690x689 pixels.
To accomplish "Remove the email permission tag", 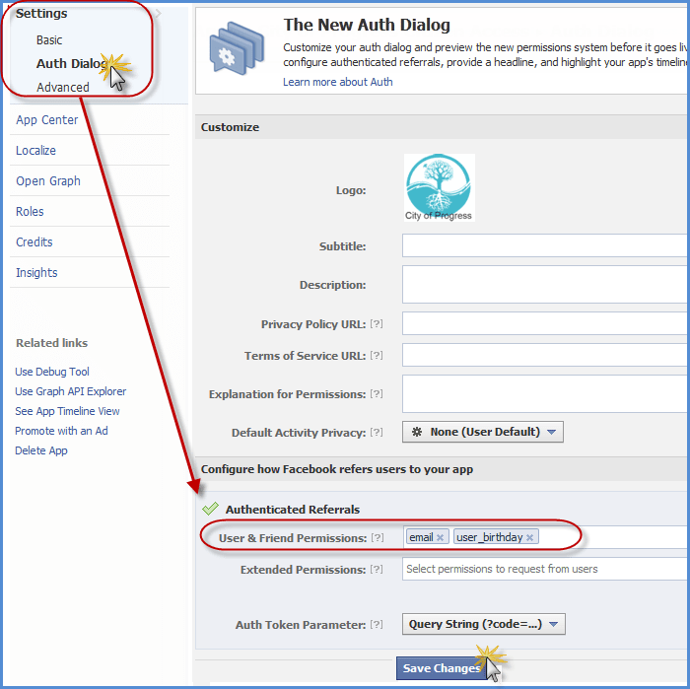I will click(441, 537).
